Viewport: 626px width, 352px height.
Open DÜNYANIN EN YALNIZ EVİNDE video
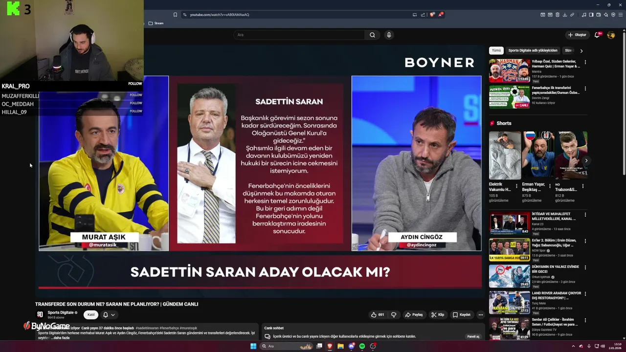(x=509, y=276)
